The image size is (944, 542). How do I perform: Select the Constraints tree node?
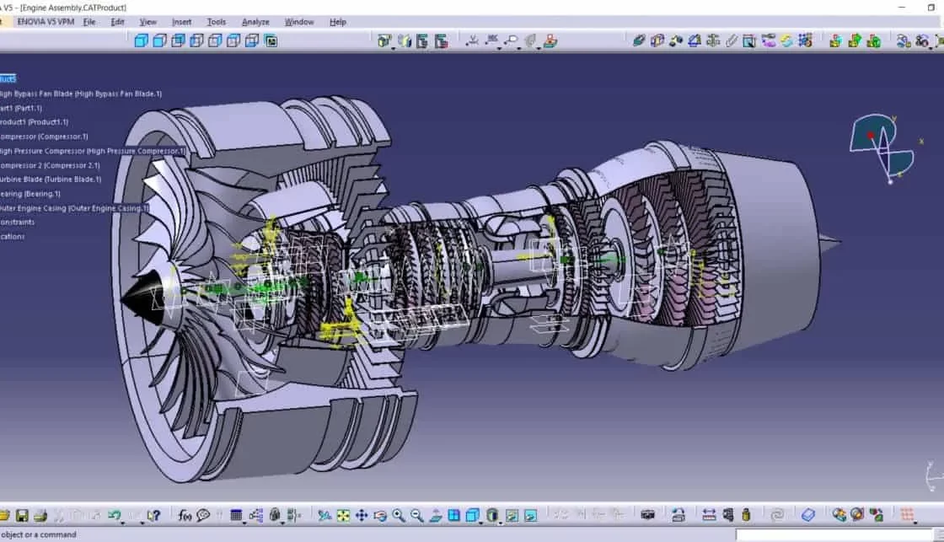[x=18, y=223]
